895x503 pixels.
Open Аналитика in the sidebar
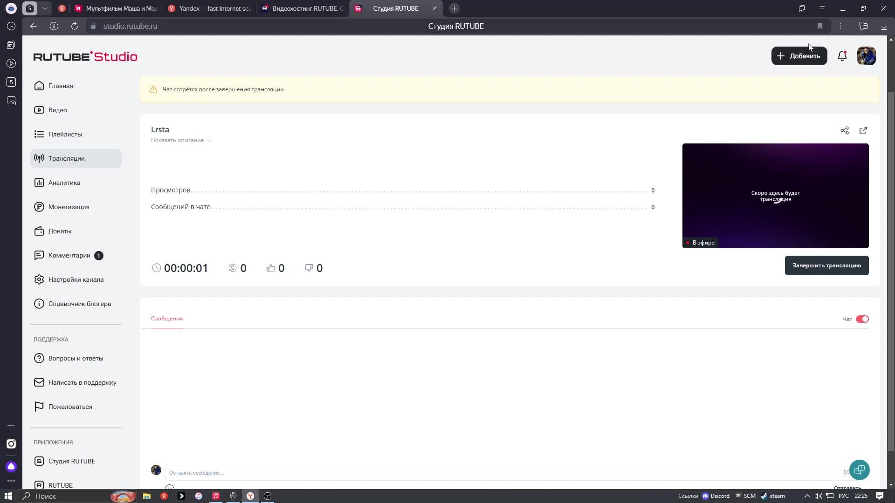[64, 183]
